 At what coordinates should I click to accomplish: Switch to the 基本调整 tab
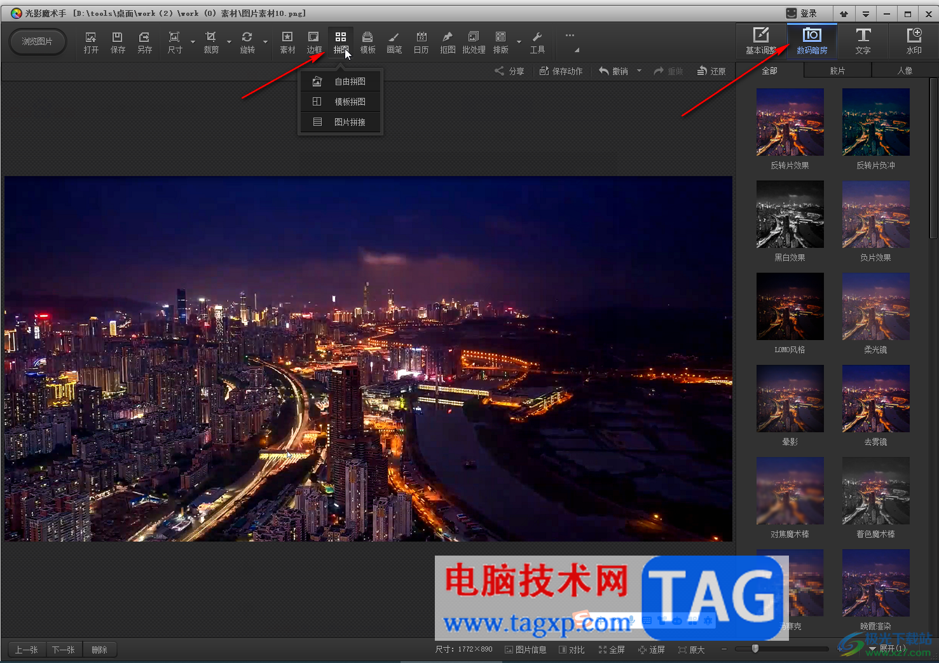[761, 41]
